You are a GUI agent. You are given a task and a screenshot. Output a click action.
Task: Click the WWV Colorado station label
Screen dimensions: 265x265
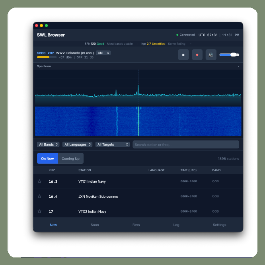tap(75, 53)
